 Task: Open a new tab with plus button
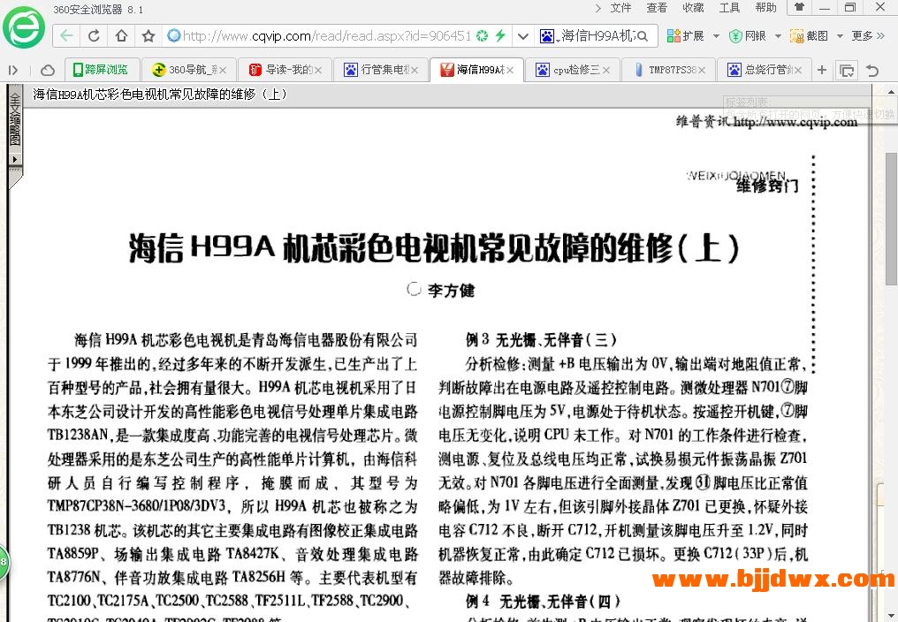822,70
